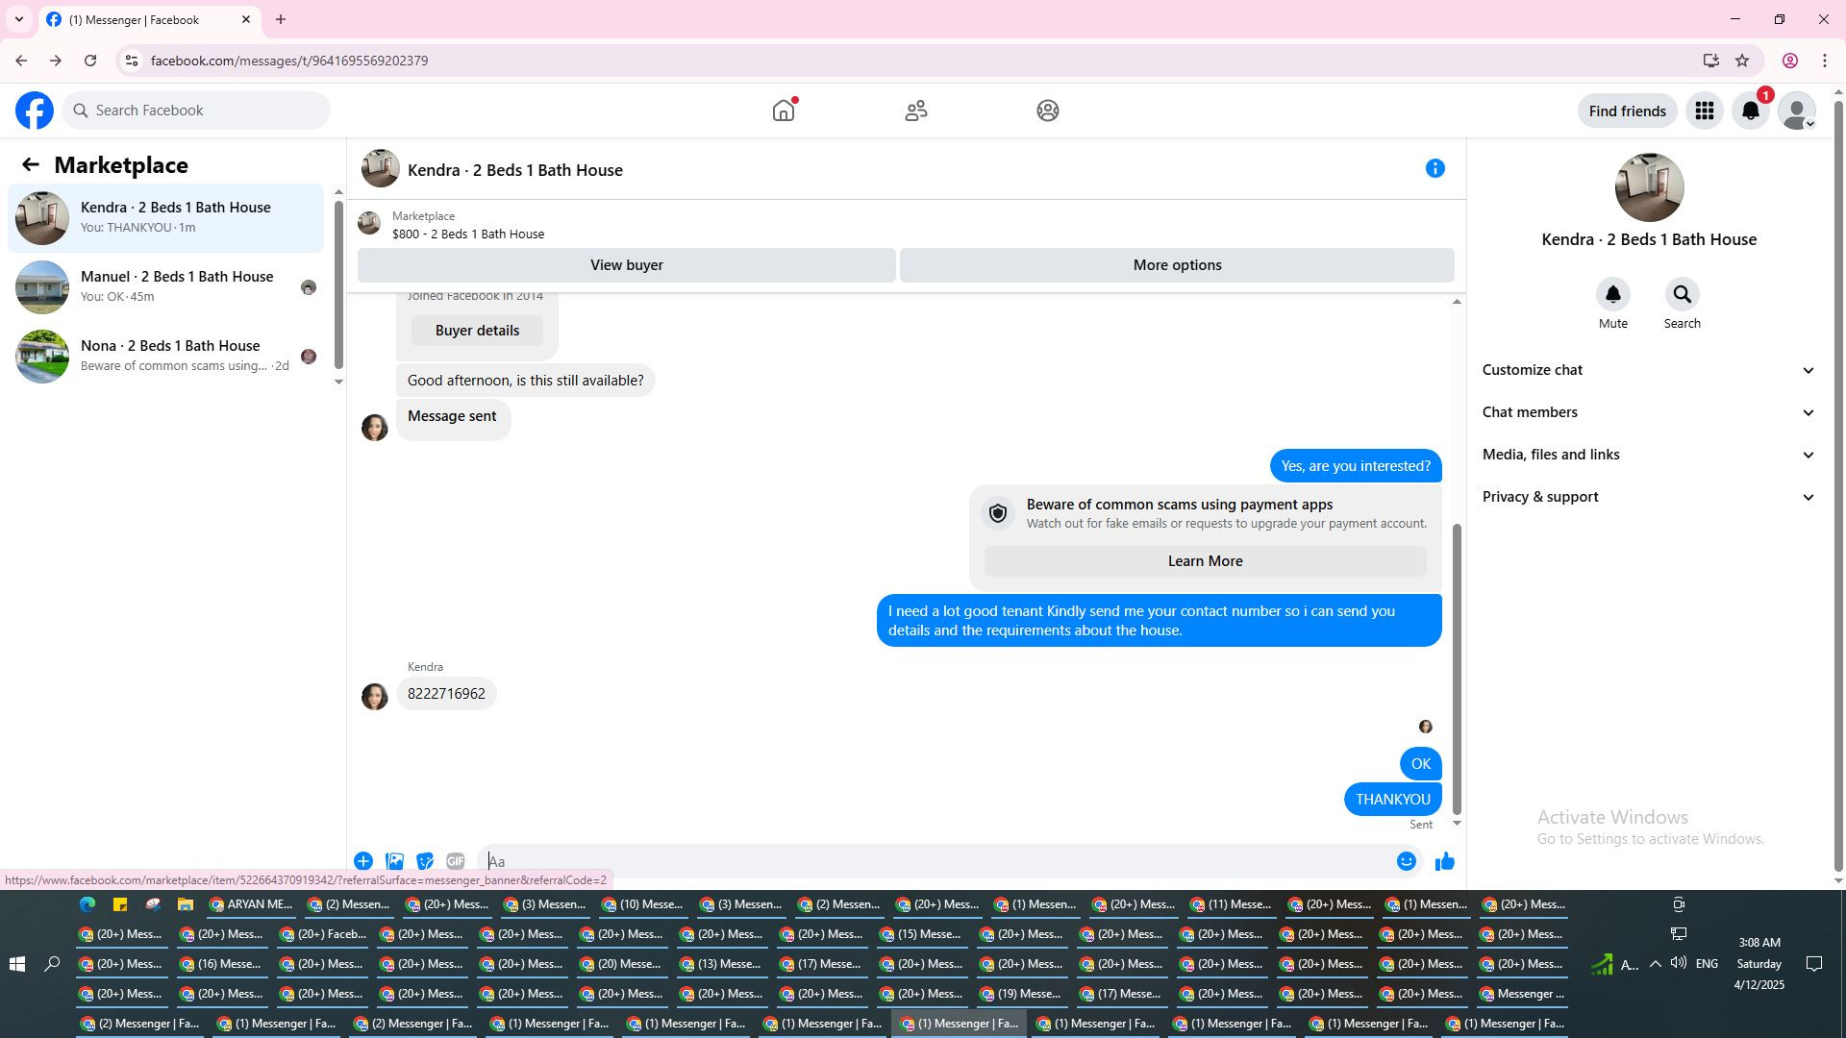This screenshot has width=1846, height=1038.
Task: Expand the Customize chat section
Action: click(x=1649, y=370)
